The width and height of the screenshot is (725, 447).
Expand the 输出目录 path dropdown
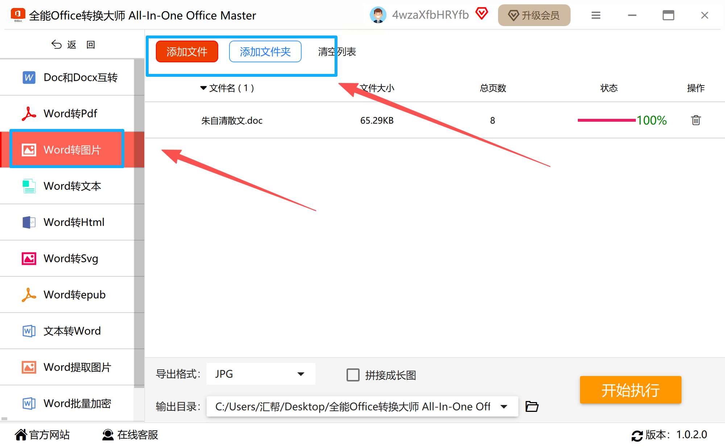point(504,406)
